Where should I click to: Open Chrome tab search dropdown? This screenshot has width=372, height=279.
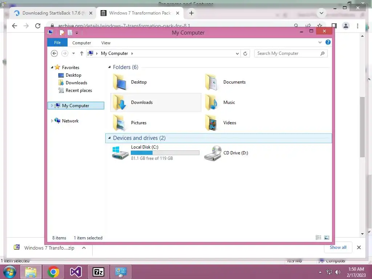coord(322,13)
